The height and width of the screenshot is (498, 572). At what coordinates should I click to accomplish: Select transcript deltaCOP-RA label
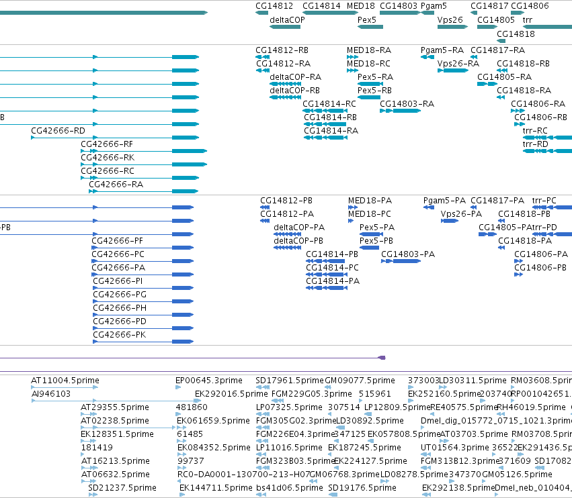tap(295, 77)
